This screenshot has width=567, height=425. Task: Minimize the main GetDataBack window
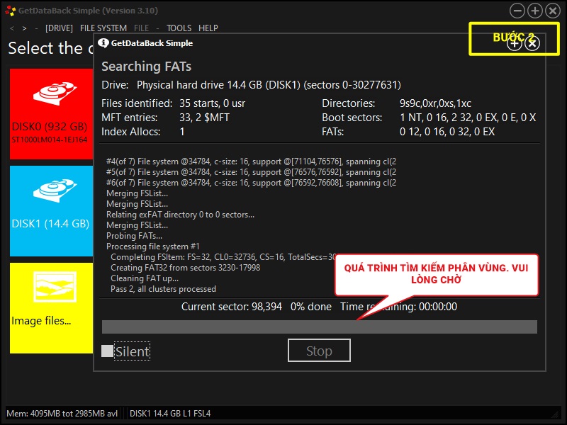coord(517,11)
